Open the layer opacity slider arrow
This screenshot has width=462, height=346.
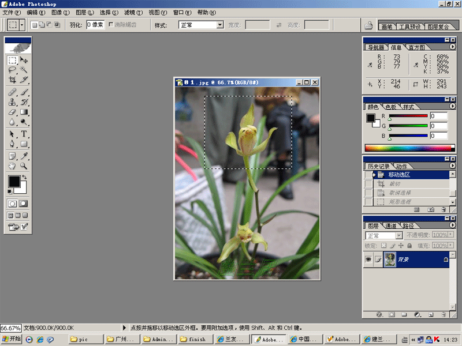pyautogui.click(x=450, y=235)
